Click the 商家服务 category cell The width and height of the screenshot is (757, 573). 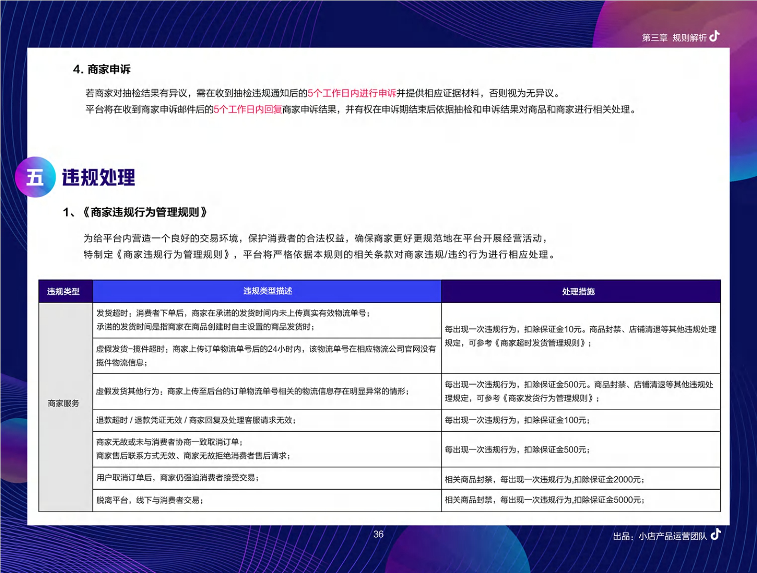(x=64, y=404)
